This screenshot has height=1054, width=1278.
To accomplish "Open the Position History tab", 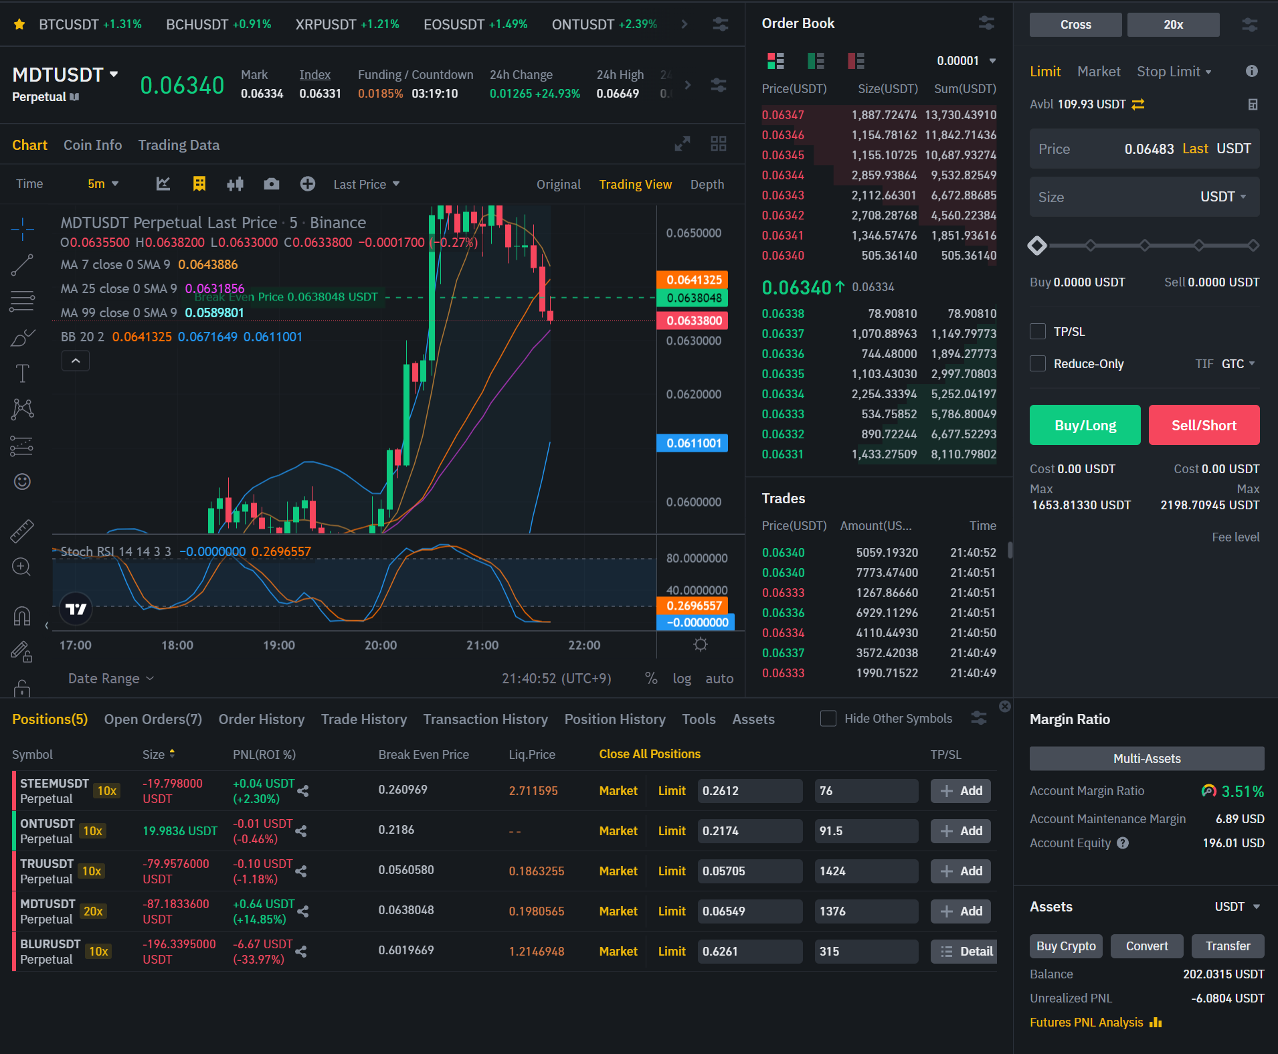I will (614, 719).
